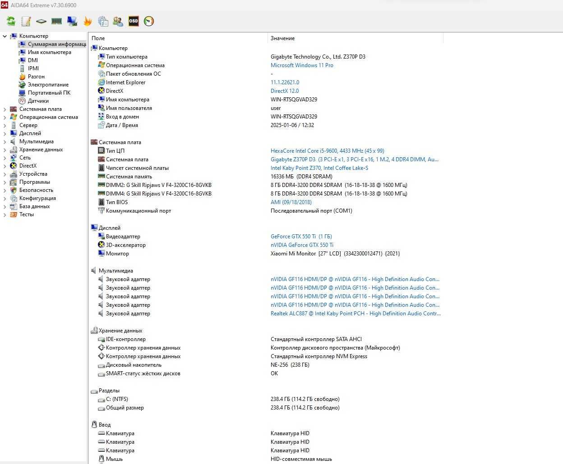Expand the Системная плата tree node
Image resolution: width=563 pixels, height=464 pixels.
pos(5,109)
